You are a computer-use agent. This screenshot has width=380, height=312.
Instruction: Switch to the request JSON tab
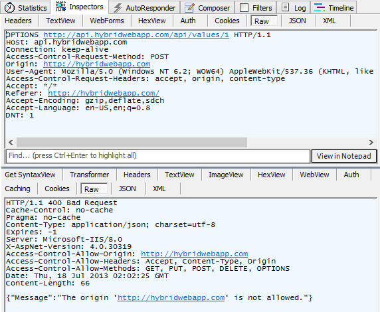click(x=297, y=21)
